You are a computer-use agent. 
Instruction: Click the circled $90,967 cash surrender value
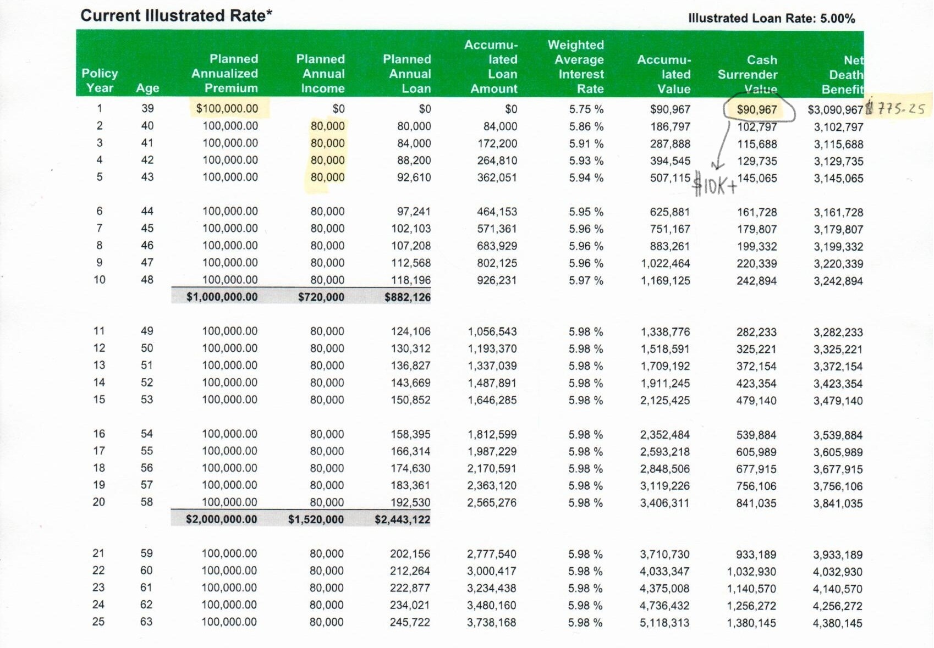(757, 110)
